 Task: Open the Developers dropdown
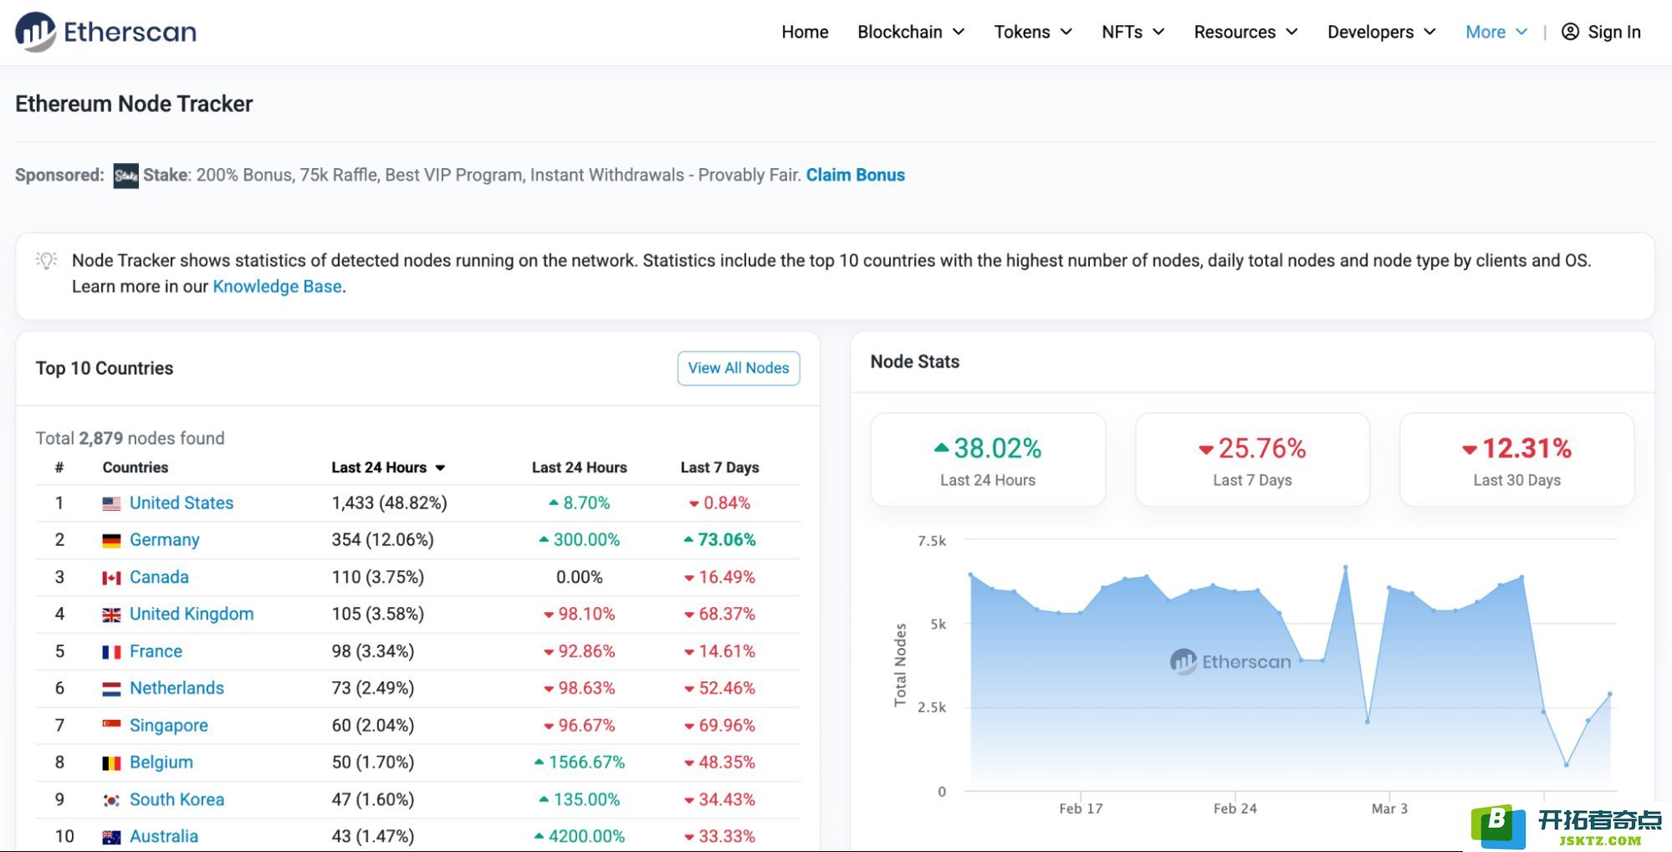pos(1381,32)
